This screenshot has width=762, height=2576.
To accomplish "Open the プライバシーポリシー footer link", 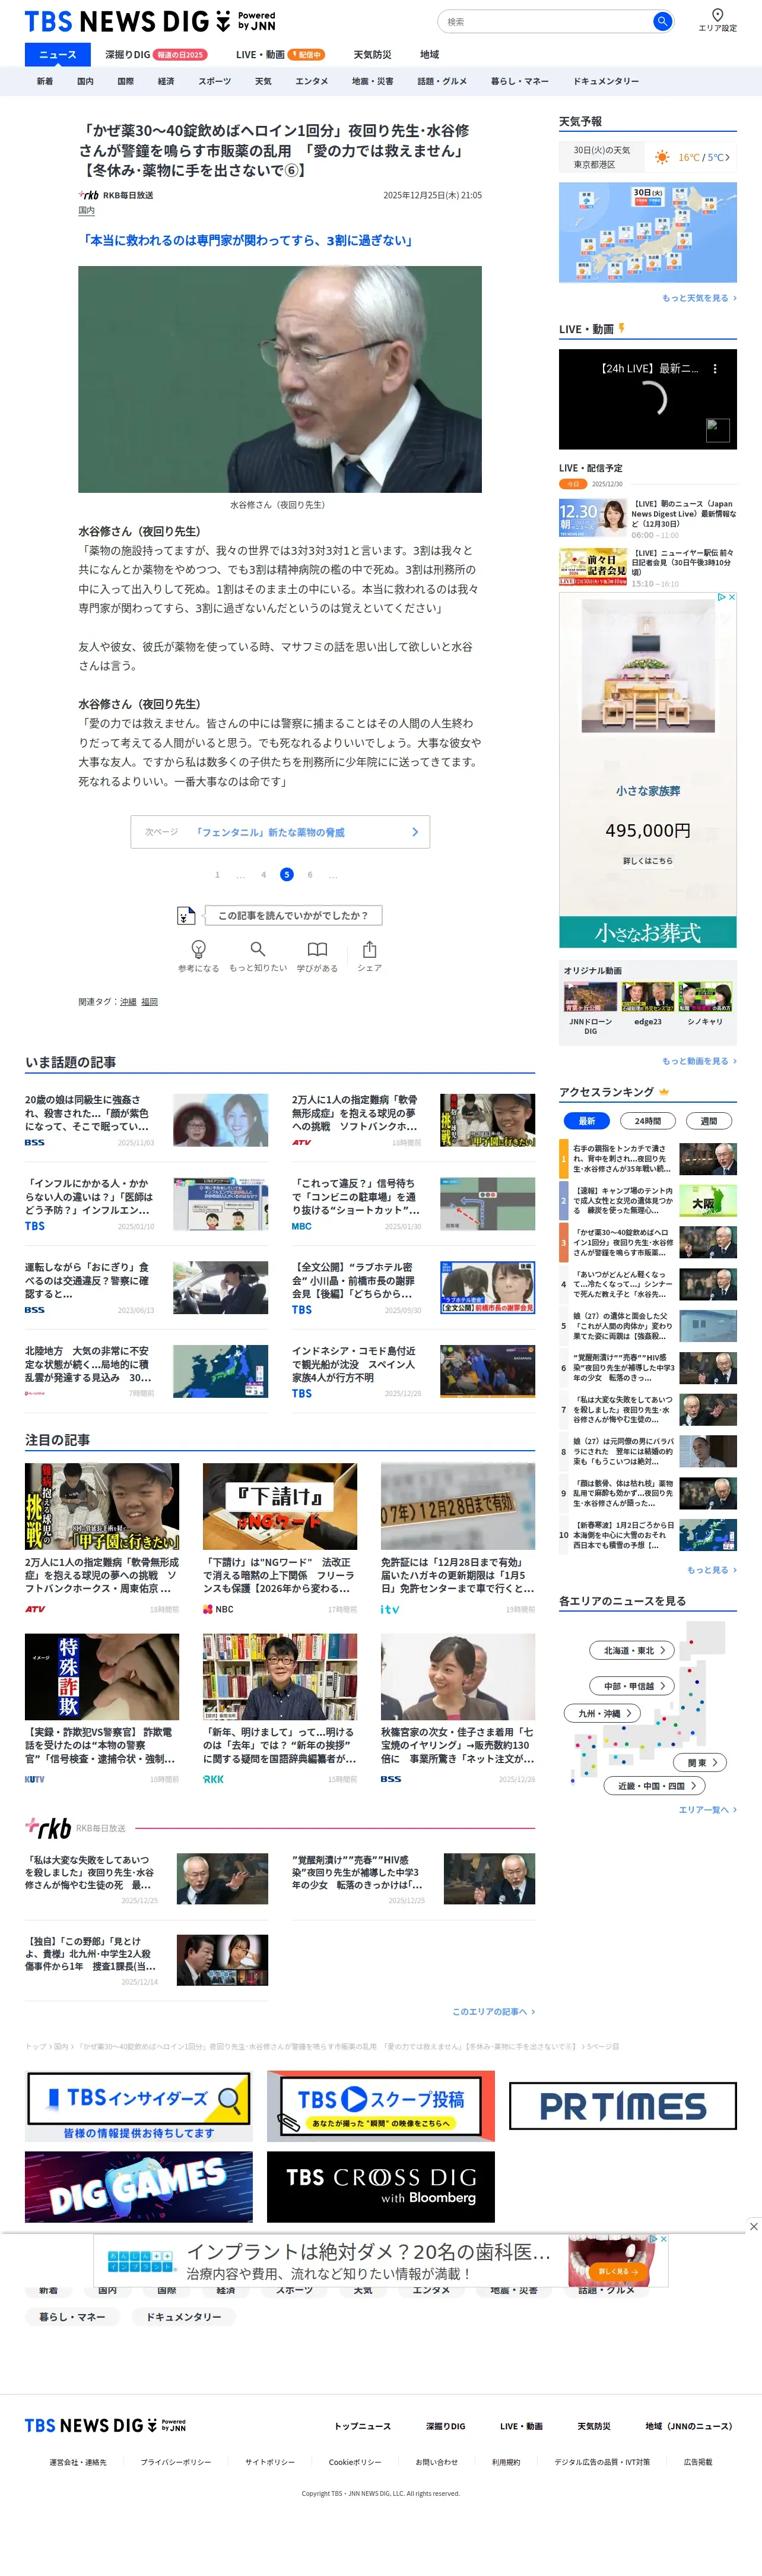I will [176, 2461].
